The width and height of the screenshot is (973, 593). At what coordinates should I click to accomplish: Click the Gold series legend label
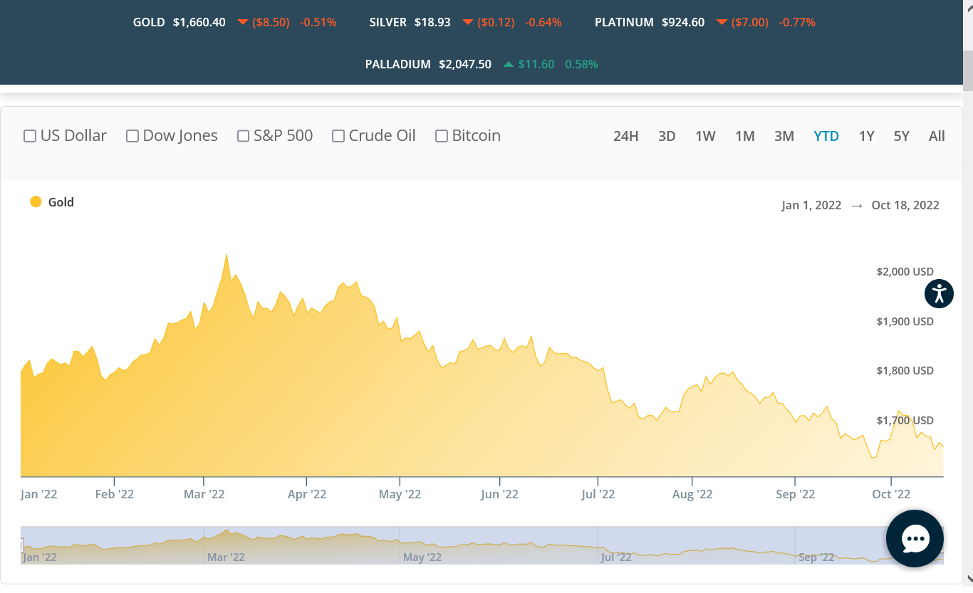point(61,202)
